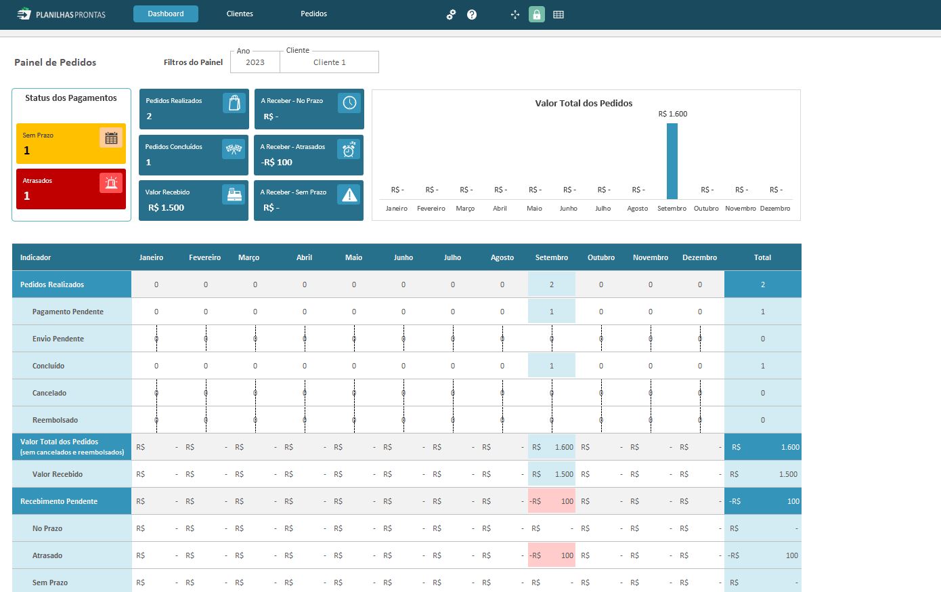Click Setembro 1.500 cell in Valor Recebido row
This screenshot has height=592, width=941.
[552, 474]
